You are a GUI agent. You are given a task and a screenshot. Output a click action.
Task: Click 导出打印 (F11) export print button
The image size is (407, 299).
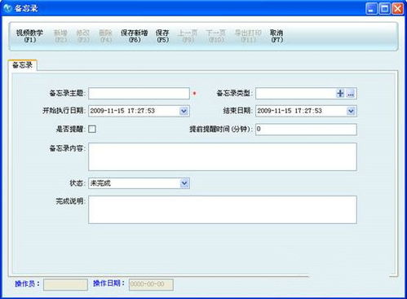(x=248, y=36)
